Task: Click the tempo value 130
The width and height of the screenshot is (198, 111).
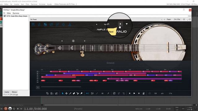Action: (155, 93)
